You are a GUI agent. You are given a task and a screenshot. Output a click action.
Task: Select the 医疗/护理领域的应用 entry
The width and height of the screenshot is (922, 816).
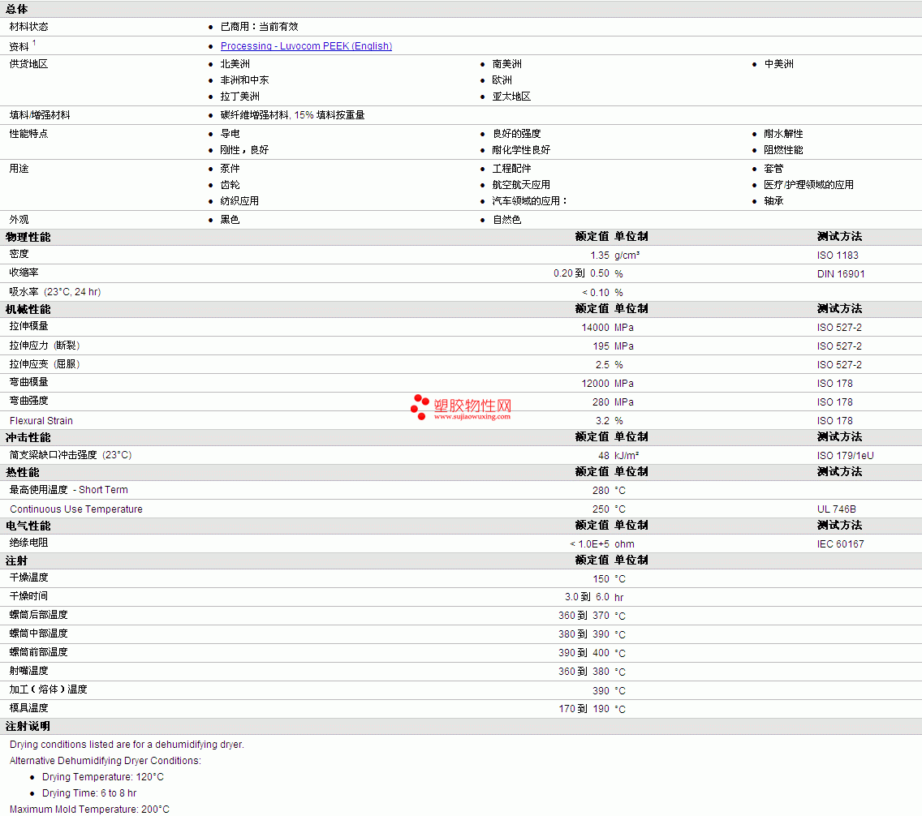(x=808, y=184)
